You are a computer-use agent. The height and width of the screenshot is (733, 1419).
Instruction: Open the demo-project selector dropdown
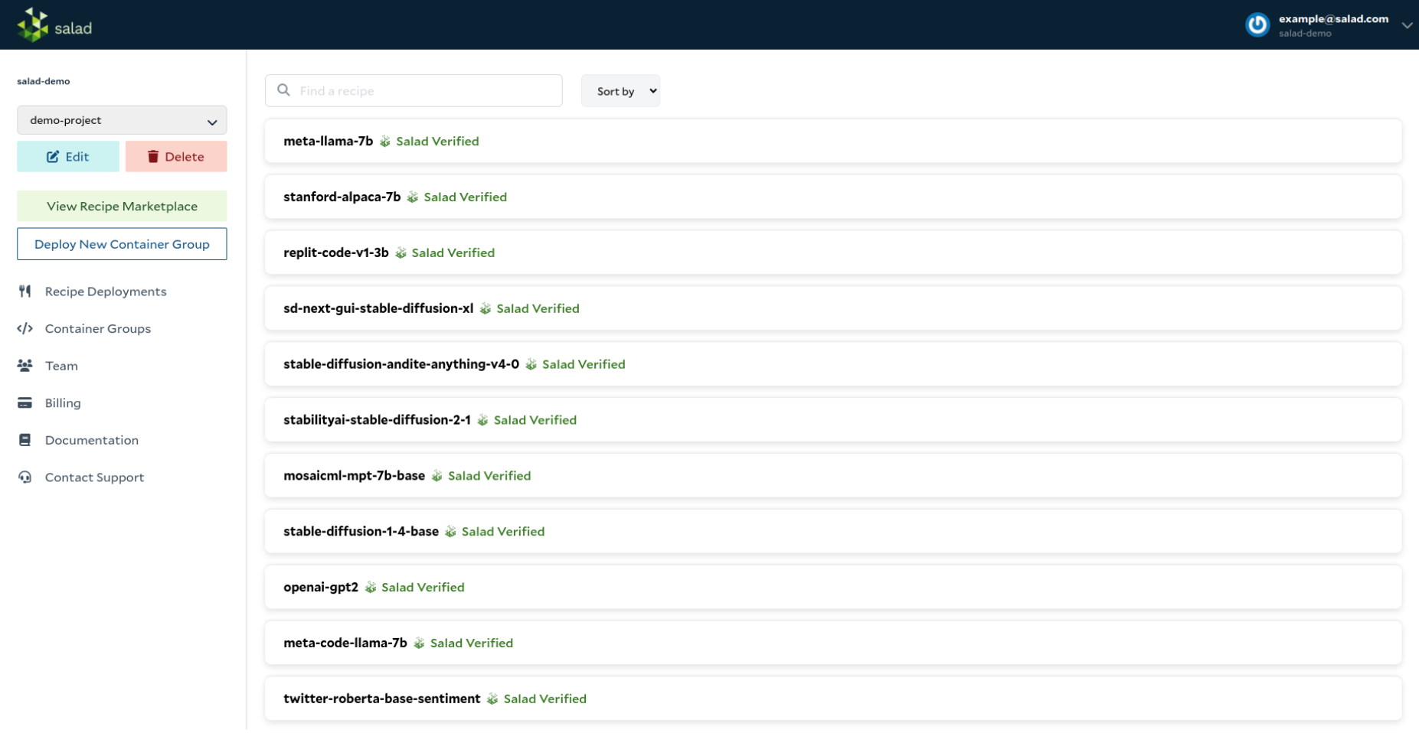tap(122, 120)
